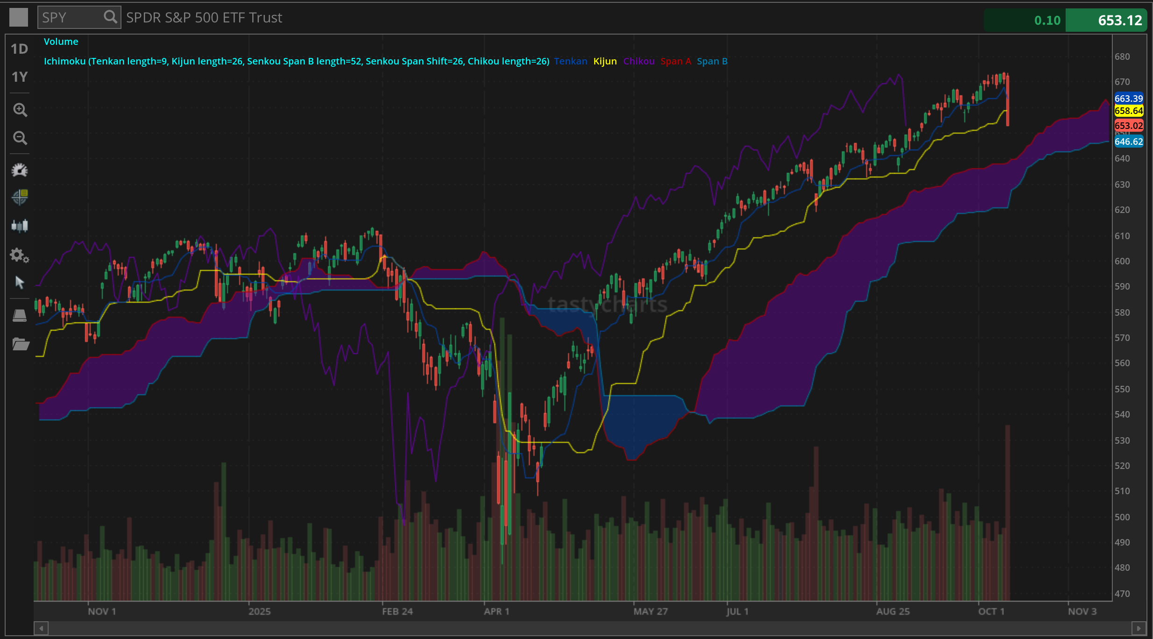Click the left scroll arrow on time scrollbar
This screenshot has height=639, width=1153.
tap(41, 628)
